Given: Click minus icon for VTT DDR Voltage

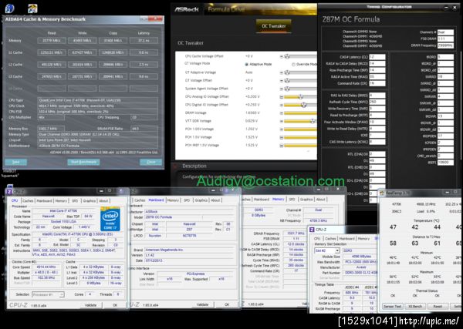Looking at the screenshot, I should [282, 121].
